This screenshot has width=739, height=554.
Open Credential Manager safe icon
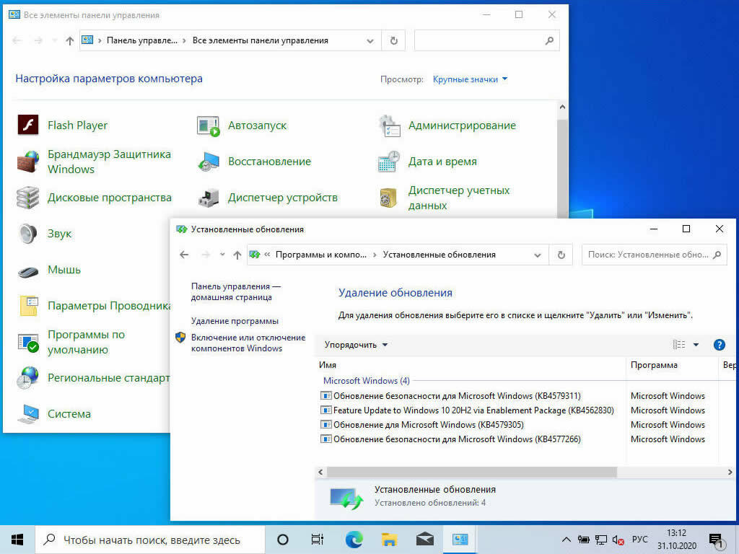[x=388, y=198]
